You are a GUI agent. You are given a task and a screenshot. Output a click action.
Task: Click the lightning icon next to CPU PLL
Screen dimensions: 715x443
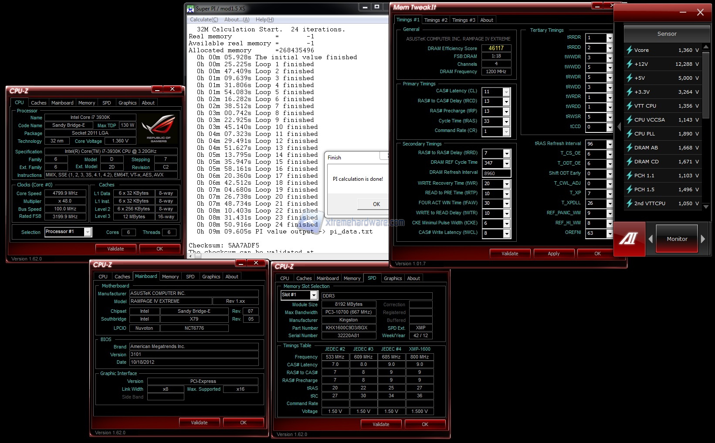629,134
